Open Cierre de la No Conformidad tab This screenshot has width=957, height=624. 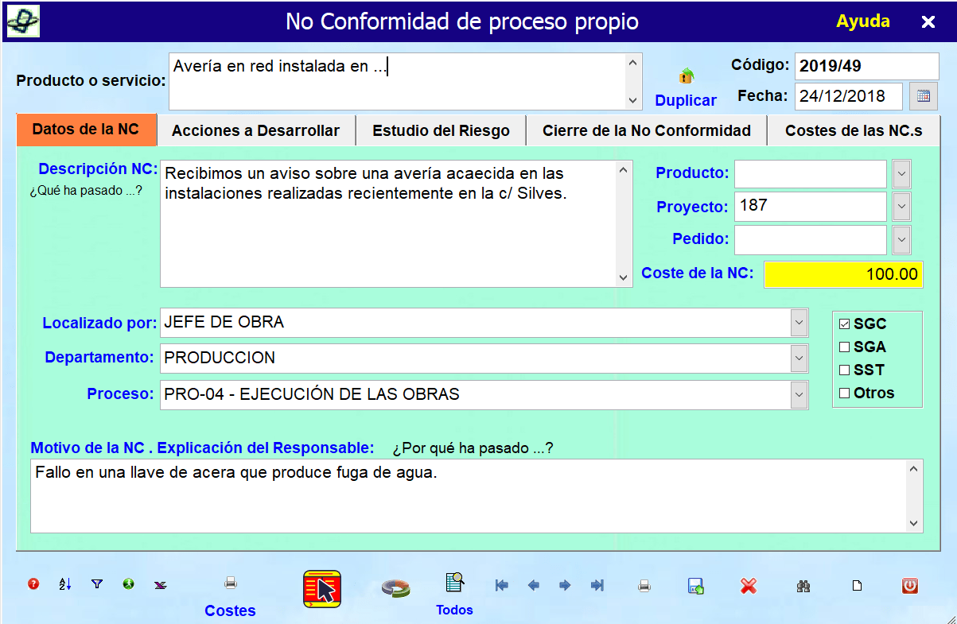point(647,130)
